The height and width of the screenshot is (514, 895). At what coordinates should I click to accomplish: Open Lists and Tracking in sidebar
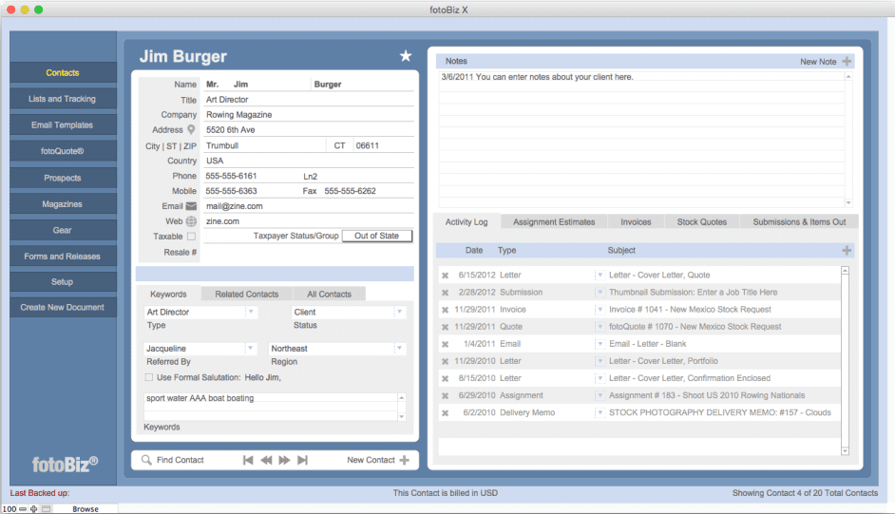63,99
